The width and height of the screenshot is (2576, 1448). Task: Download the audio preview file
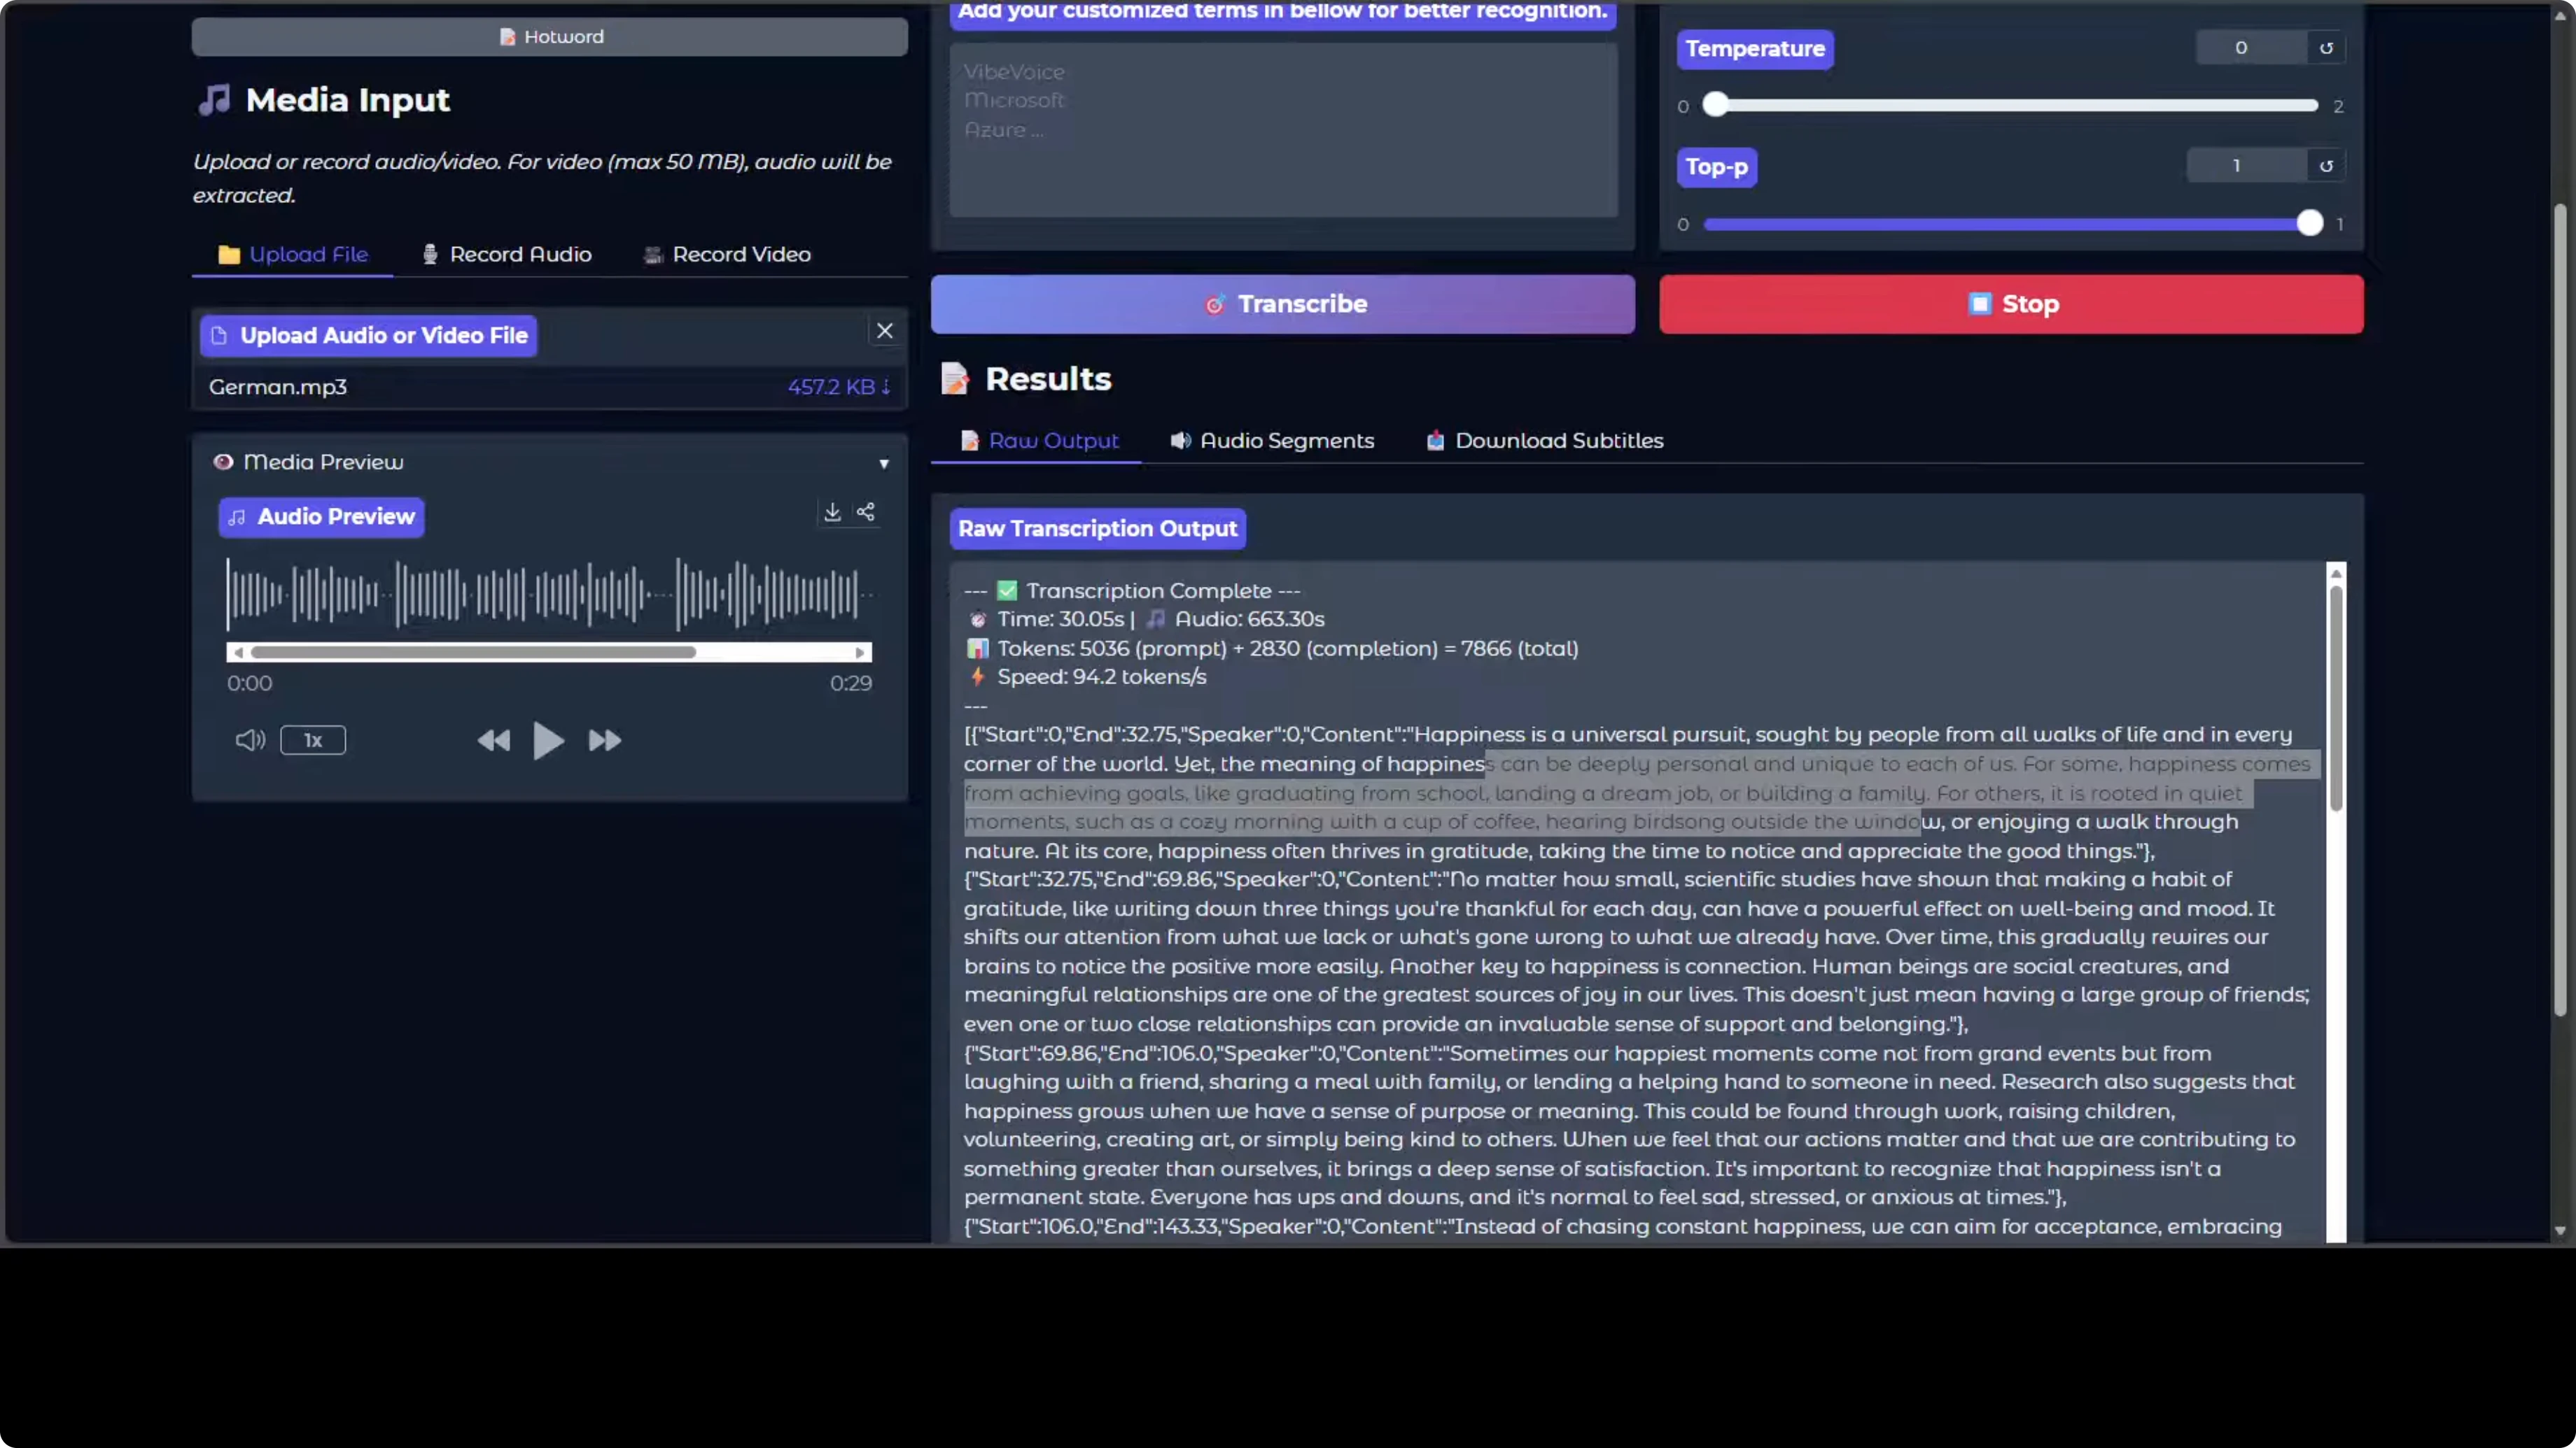[x=832, y=513]
